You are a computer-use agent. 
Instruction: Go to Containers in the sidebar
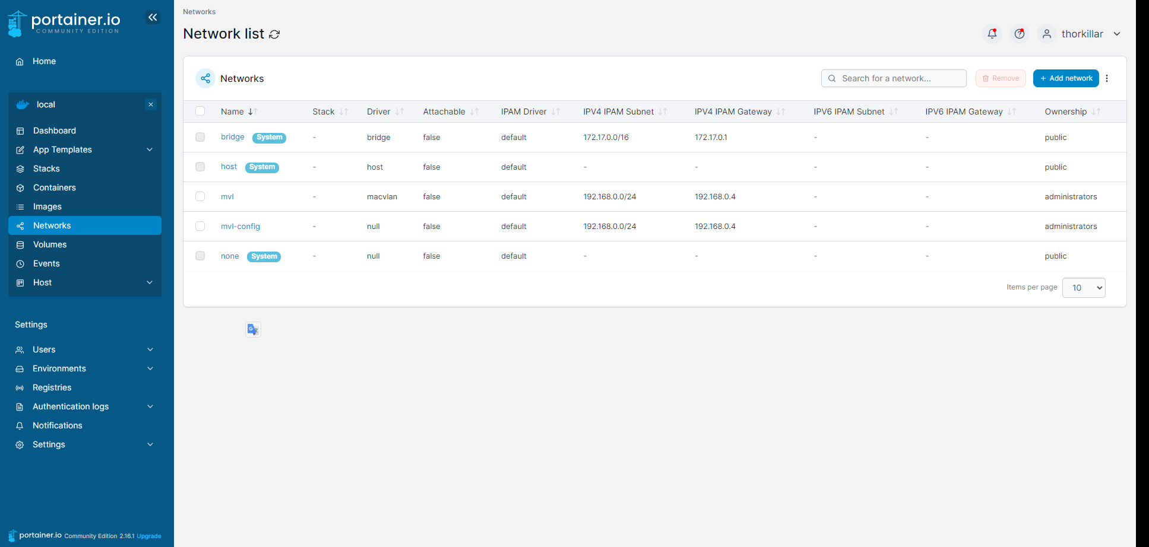coord(55,187)
